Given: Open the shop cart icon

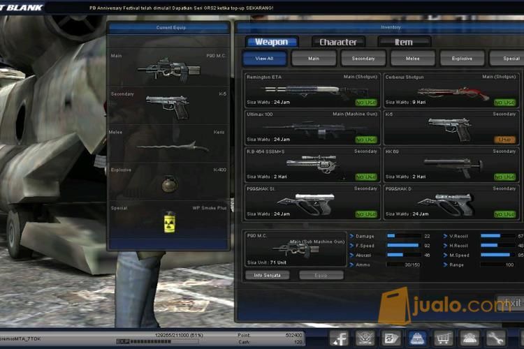Looking at the screenshot, I should 443,338.
